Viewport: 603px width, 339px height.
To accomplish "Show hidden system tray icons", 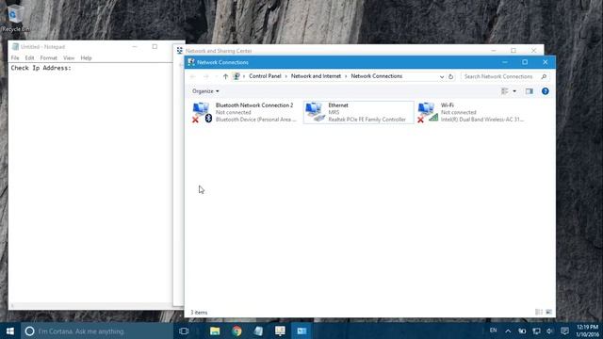I will (508, 331).
